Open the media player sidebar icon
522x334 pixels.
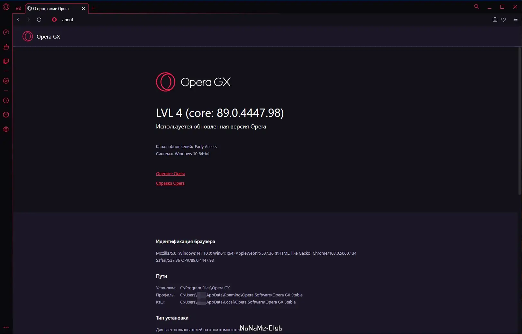tap(6, 81)
